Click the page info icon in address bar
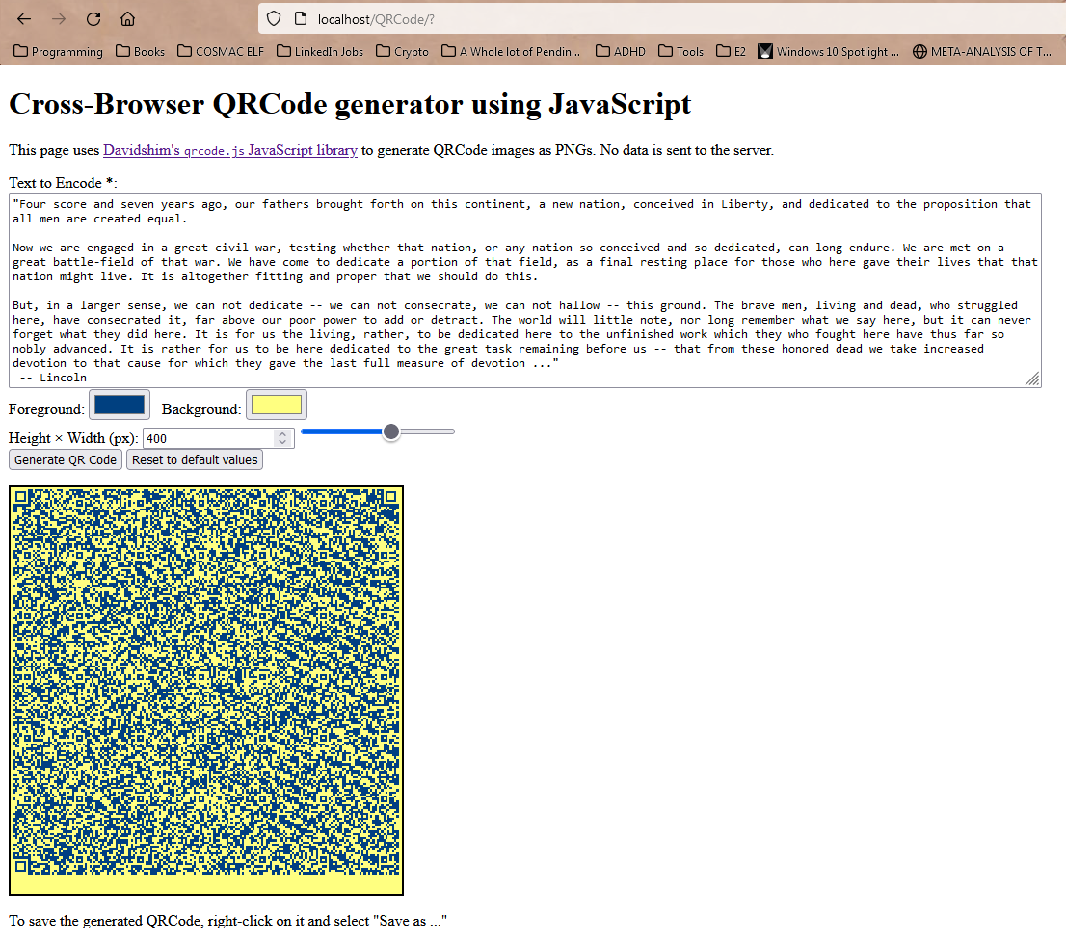 (x=301, y=19)
